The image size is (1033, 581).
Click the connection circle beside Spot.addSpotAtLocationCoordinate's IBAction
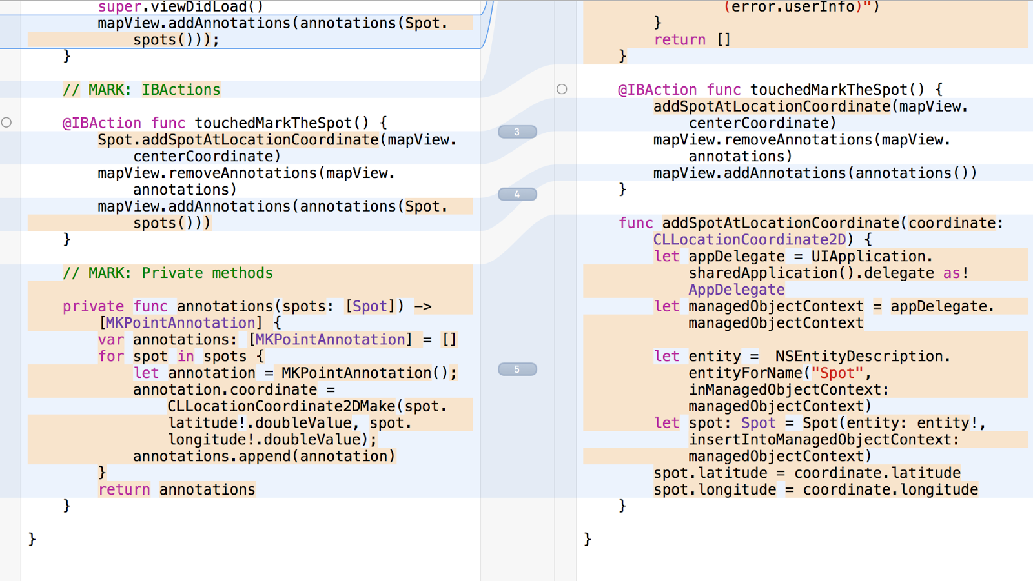click(6, 123)
